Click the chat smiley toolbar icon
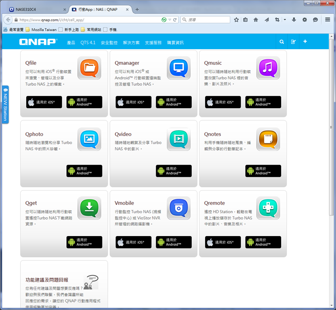336x310 pixels. point(315,20)
